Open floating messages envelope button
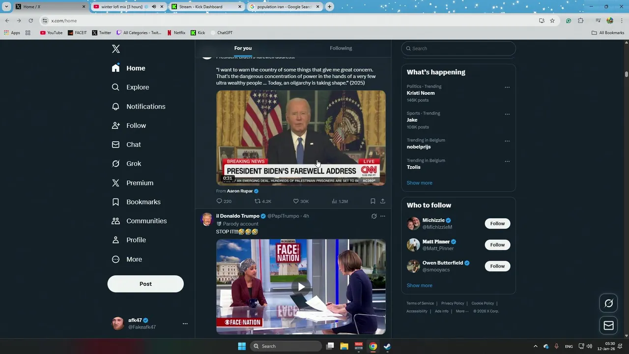Viewport: 629px width, 354px height. tap(609, 325)
